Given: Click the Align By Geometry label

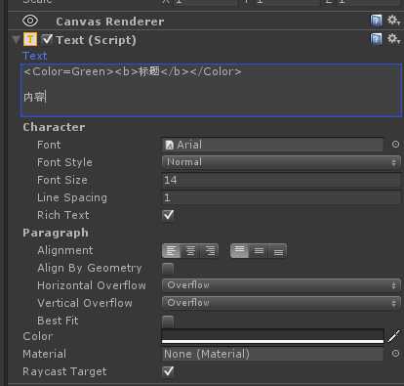Looking at the screenshot, I should [90, 268].
